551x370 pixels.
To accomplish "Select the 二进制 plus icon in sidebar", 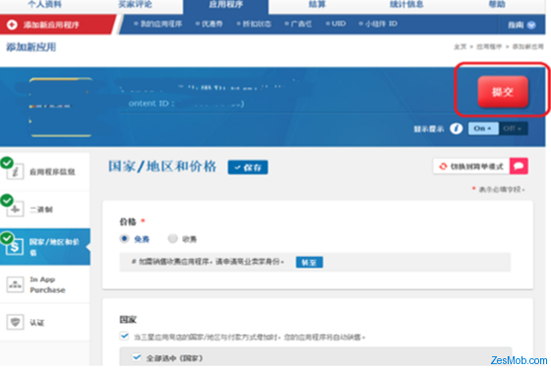I will pos(15,209).
